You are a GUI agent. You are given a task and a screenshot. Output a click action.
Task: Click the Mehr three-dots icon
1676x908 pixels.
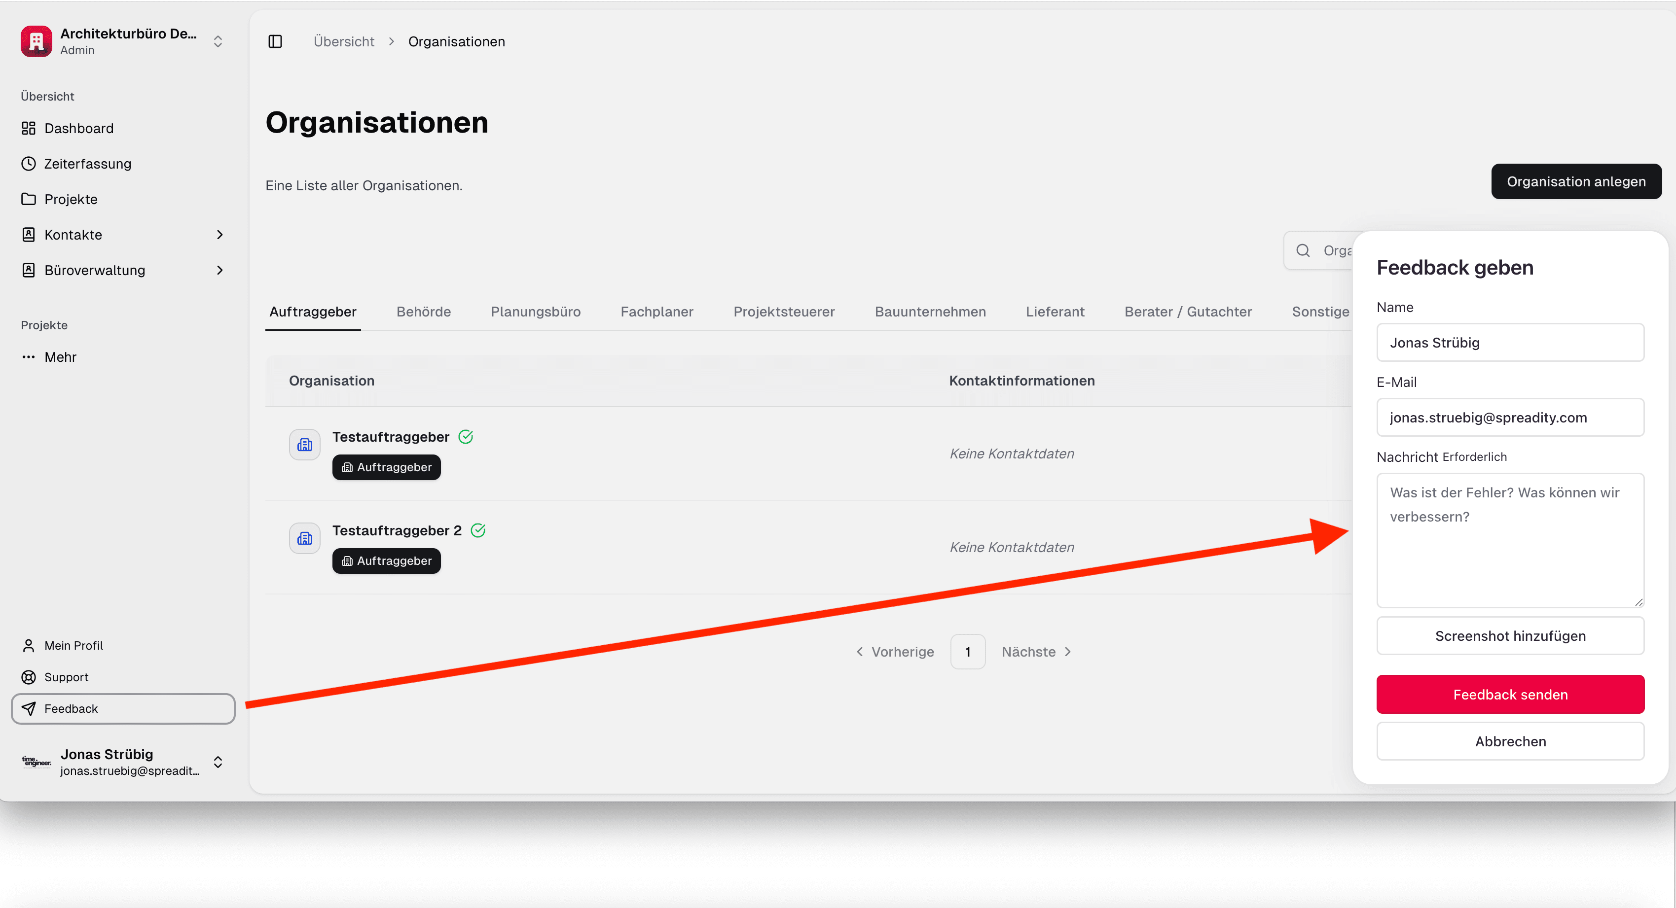pos(29,357)
